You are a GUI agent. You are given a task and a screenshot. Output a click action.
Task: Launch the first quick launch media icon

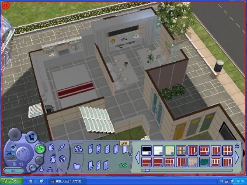[x=31, y=181]
